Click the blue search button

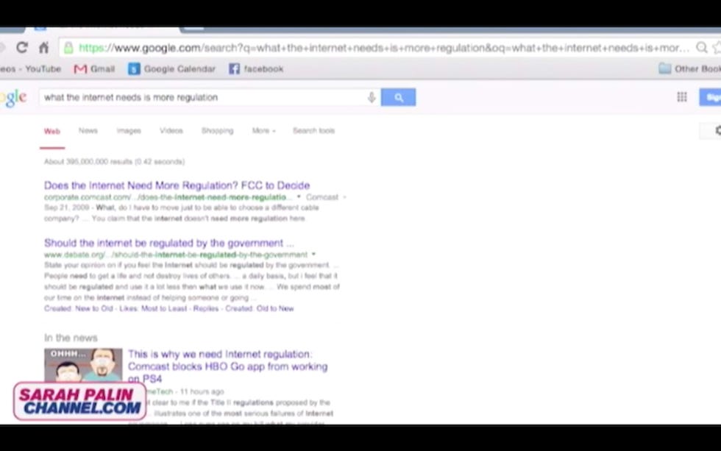(x=398, y=97)
